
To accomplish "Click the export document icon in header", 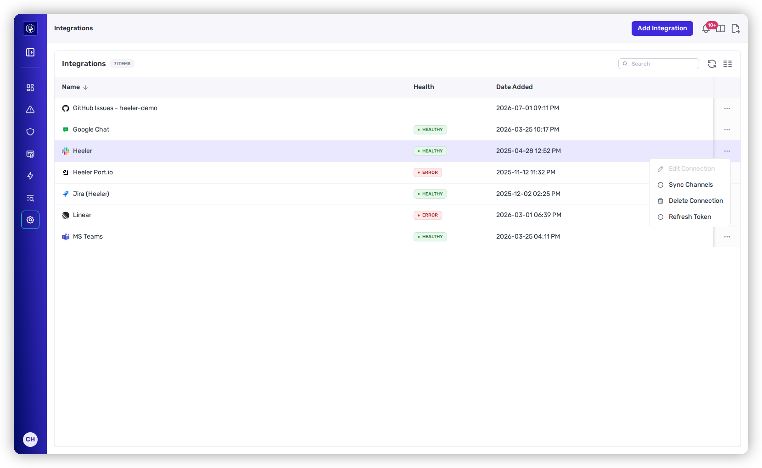I will pyautogui.click(x=735, y=28).
